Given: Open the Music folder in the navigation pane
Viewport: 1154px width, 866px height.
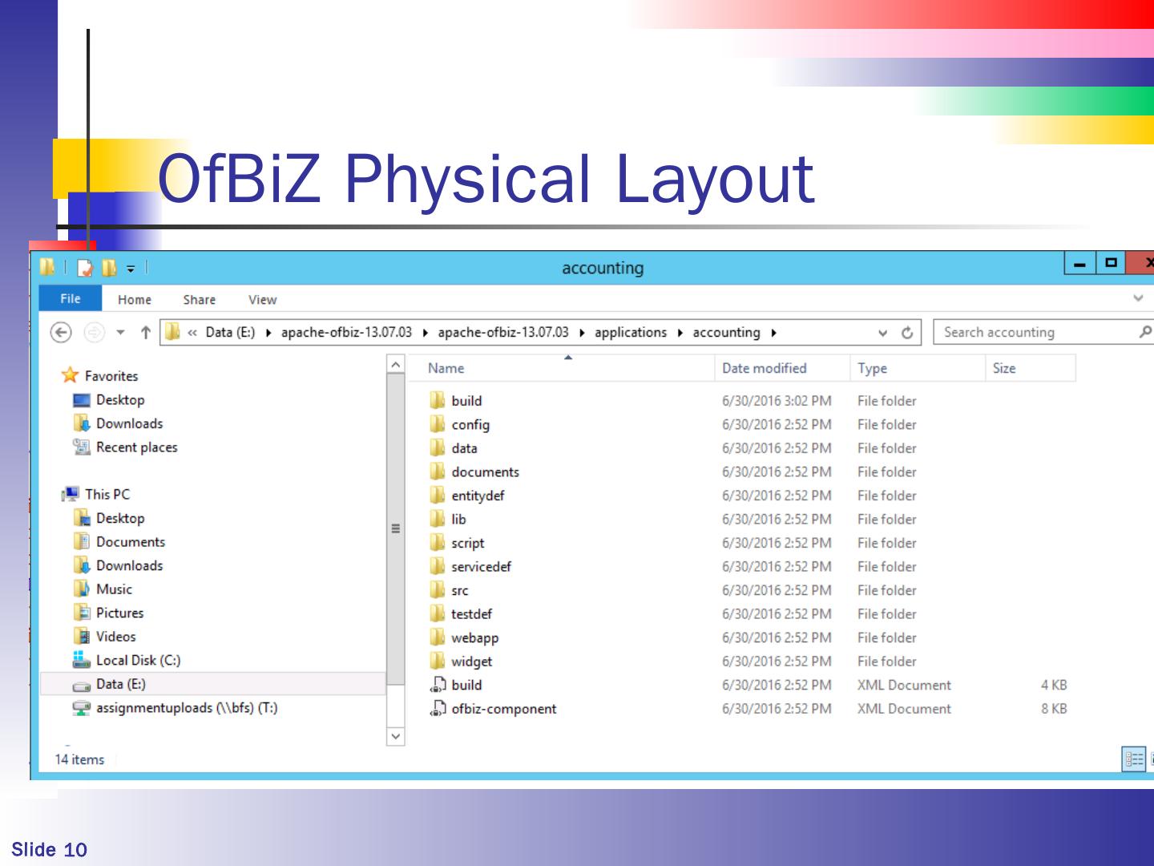Looking at the screenshot, I should [x=114, y=589].
